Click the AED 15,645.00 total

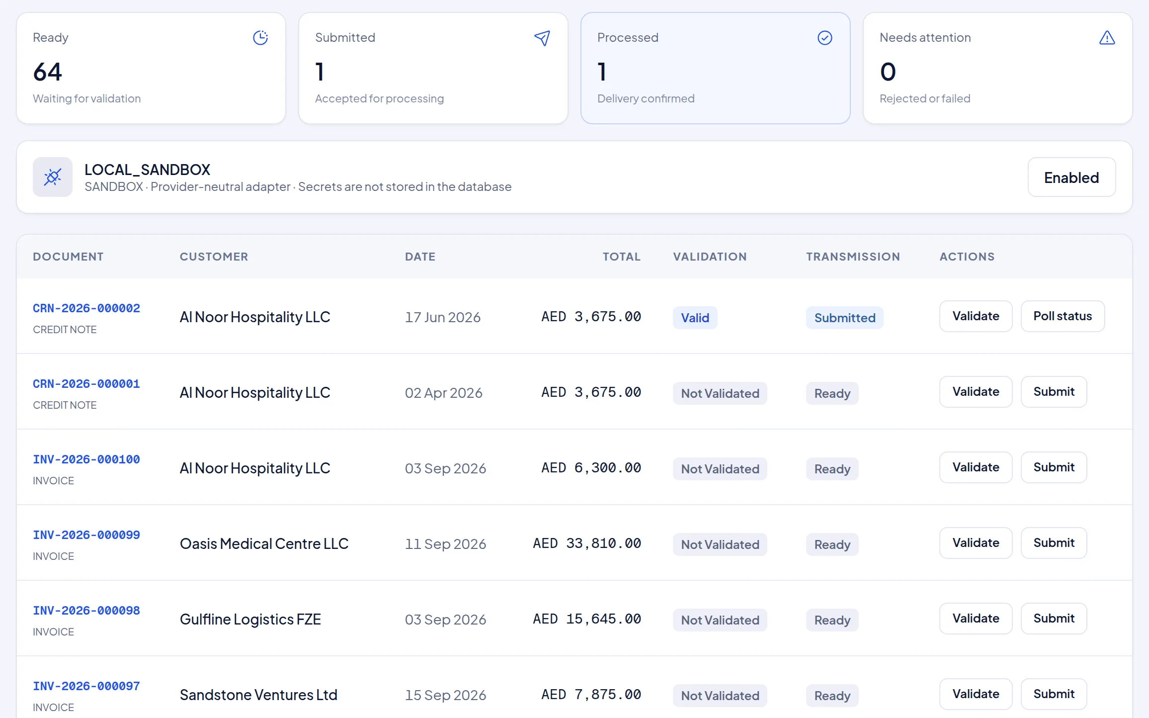(x=587, y=619)
